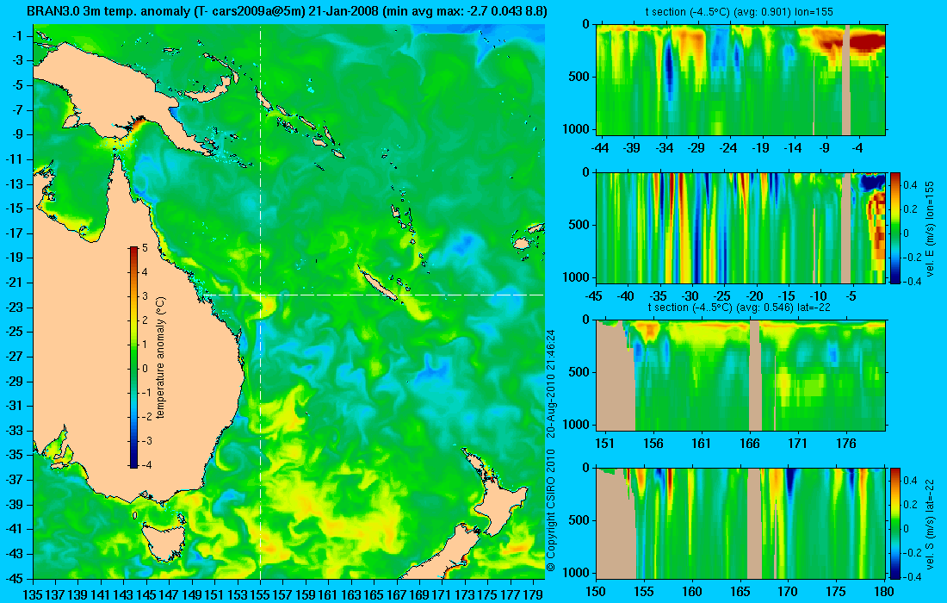Open the southward velocity section plot at lat=-22
Image resolution: width=947 pixels, height=603 pixels.
(x=741, y=523)
